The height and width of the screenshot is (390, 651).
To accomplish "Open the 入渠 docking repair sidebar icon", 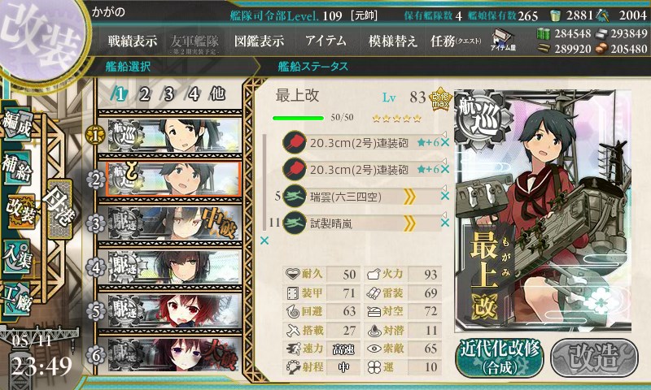I will coord(17,256).
